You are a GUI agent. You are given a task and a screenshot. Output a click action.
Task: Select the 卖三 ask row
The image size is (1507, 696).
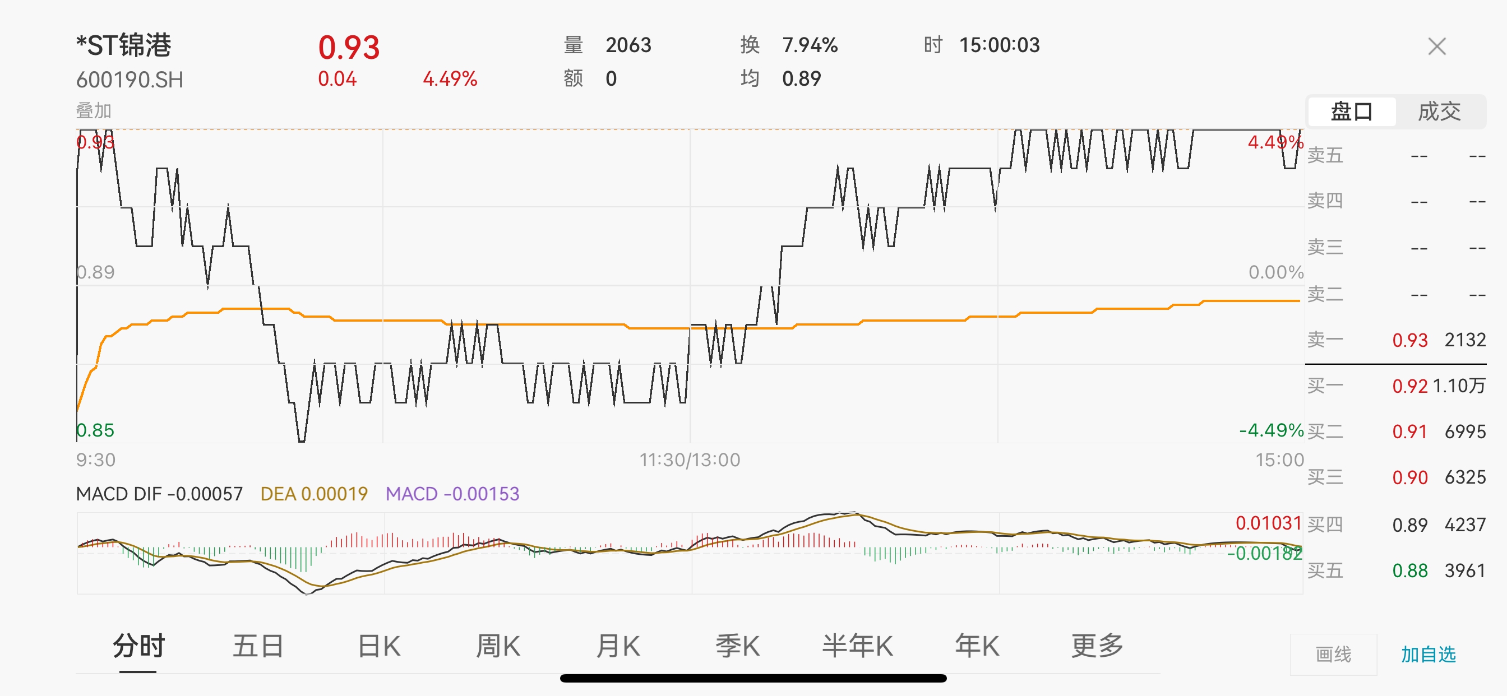coord(1396,247)
